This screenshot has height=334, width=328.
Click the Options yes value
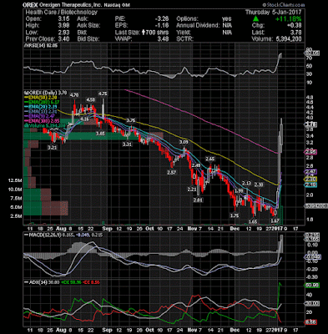tap(227, 19)
